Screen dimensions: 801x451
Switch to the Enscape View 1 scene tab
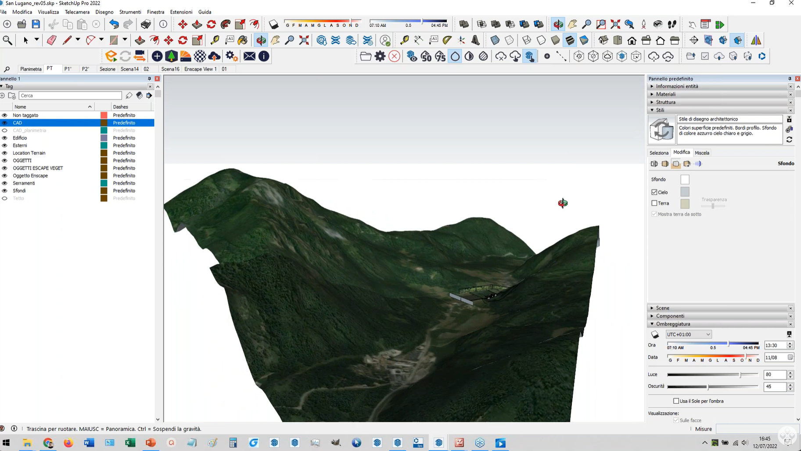pos(200,69)
